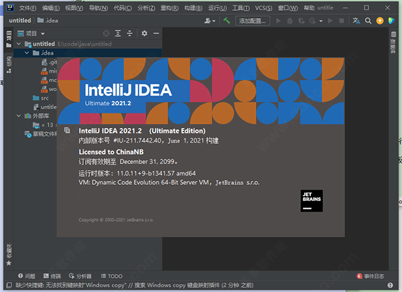Collapse the 外部库 node
The width and height of the screenshot is (402, 292).
click(x=19, y=116)
